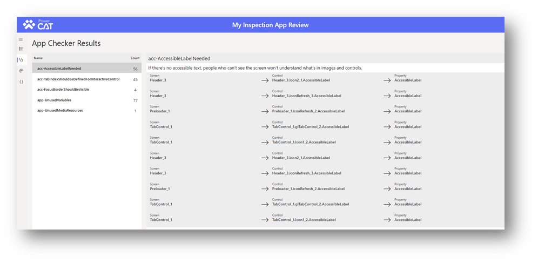Open the palette icon in the sidebar
538x263 pixels.
(x=21, y=71)
